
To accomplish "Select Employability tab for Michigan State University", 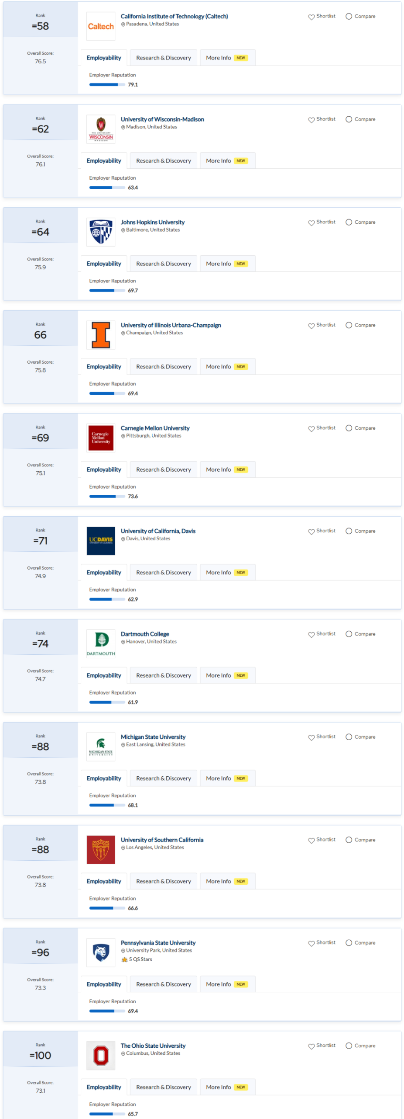I will (x=104, y=778).
